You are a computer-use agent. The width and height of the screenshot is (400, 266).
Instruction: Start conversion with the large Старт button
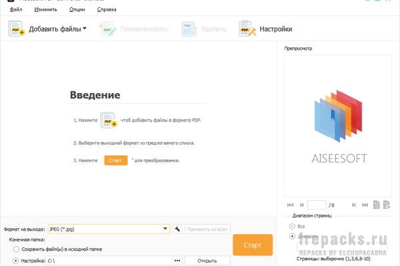tap(253, 245)
